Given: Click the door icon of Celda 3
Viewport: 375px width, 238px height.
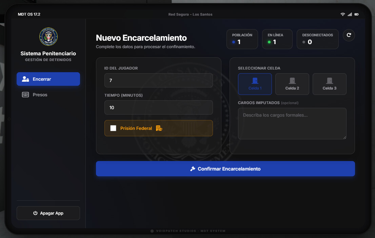Looking at the screenshot, I should [x=330, y=81].
